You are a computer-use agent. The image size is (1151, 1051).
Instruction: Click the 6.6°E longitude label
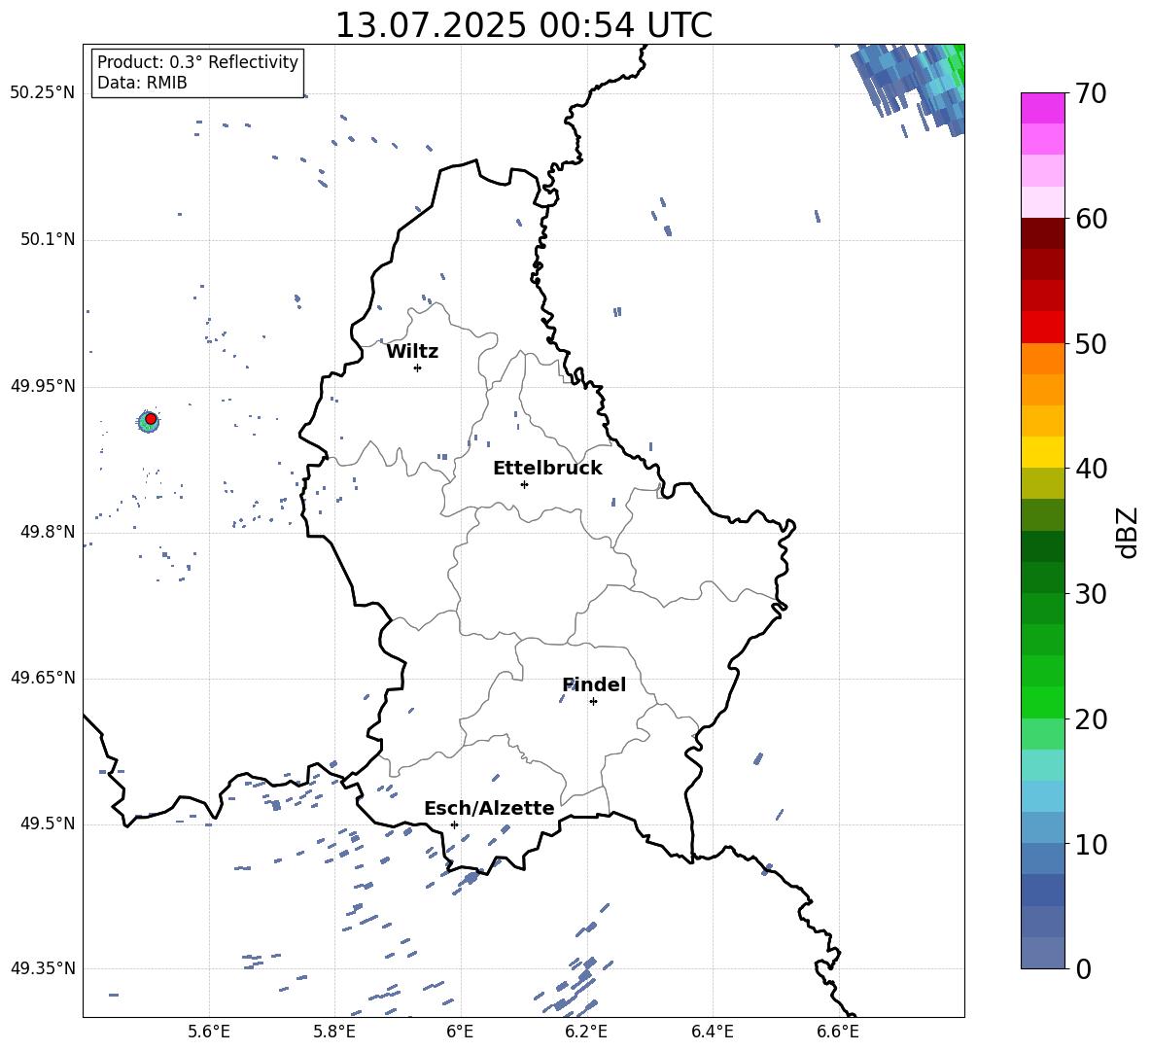(x=838, y=1032)
